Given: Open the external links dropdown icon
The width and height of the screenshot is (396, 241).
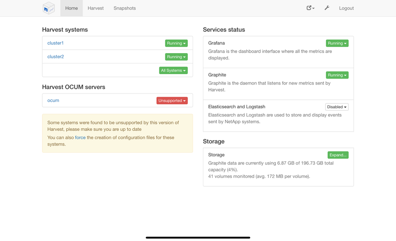Looking at the screenshot, I should tap(310, 8).
